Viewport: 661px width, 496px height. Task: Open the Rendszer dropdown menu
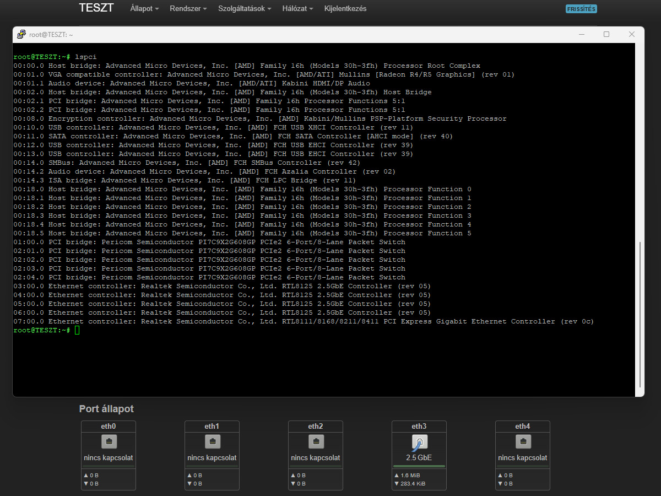click(188, 9)
